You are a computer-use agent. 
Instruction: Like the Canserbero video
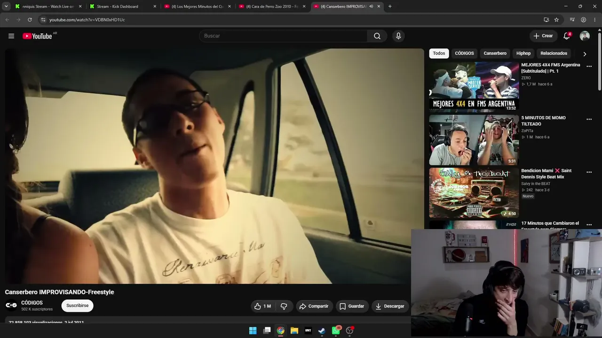point(262,306)
